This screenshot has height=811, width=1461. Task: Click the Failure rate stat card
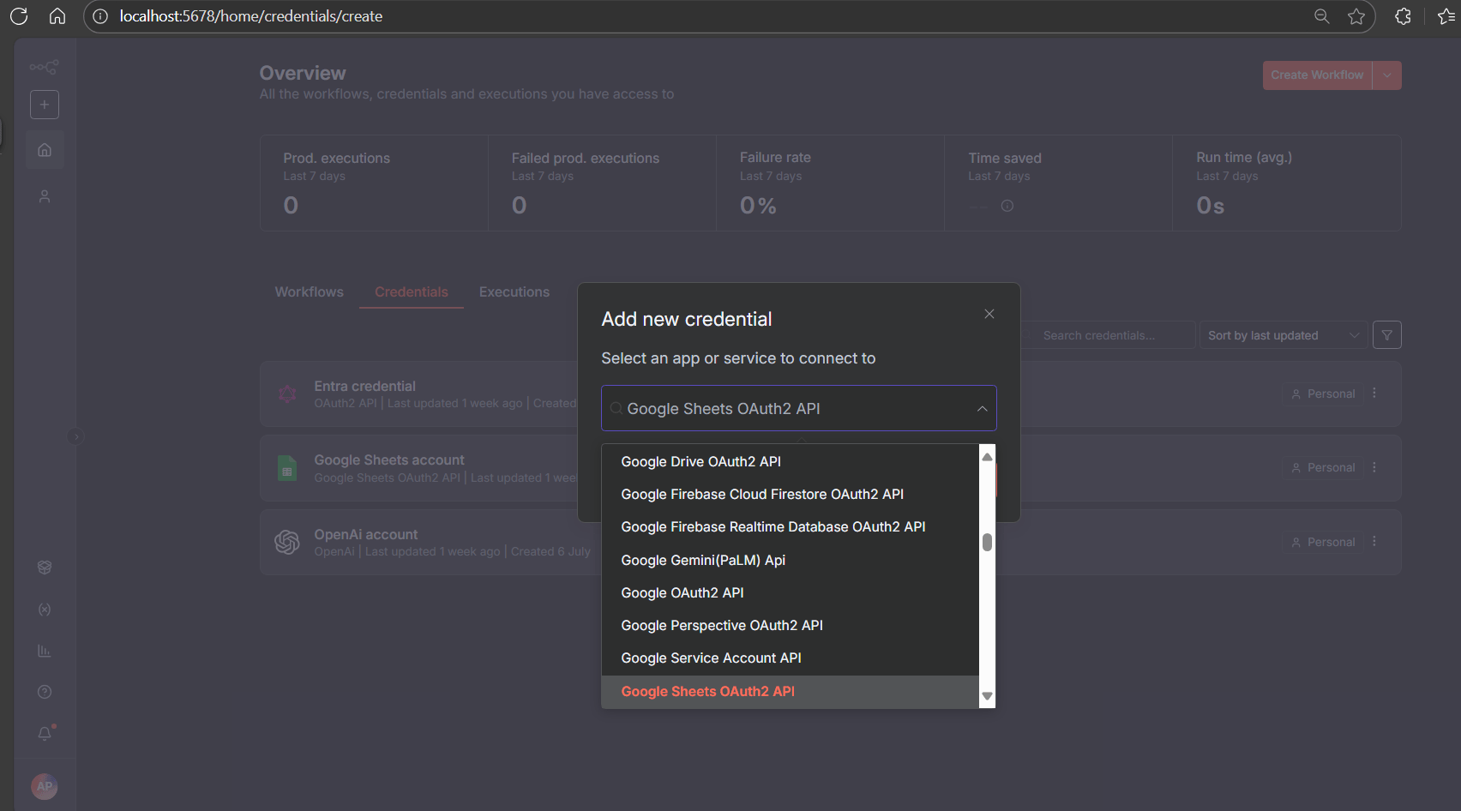pos(830,183)
